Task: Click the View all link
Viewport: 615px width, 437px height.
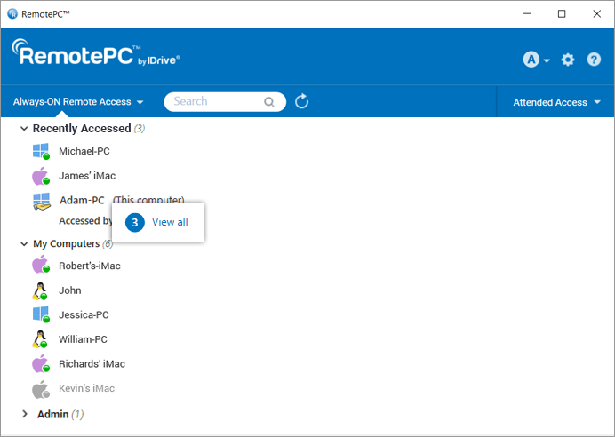Action: 170,222
